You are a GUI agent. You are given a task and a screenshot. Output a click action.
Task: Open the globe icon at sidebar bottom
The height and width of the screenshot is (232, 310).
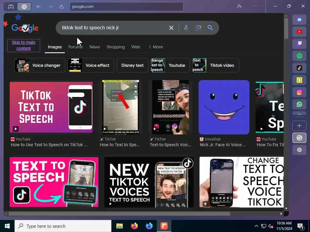(299, 150)
